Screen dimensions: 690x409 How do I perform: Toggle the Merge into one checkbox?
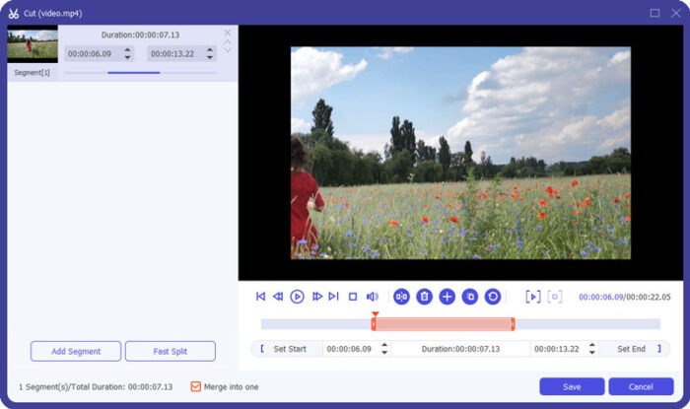pyautogui.click(x=195, y=386)
